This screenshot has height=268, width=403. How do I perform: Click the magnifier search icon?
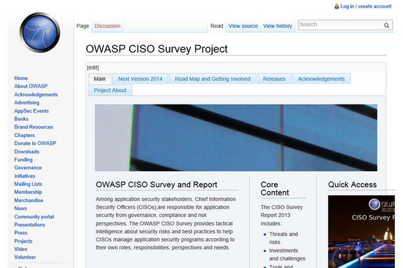click(x=387, y=26)
